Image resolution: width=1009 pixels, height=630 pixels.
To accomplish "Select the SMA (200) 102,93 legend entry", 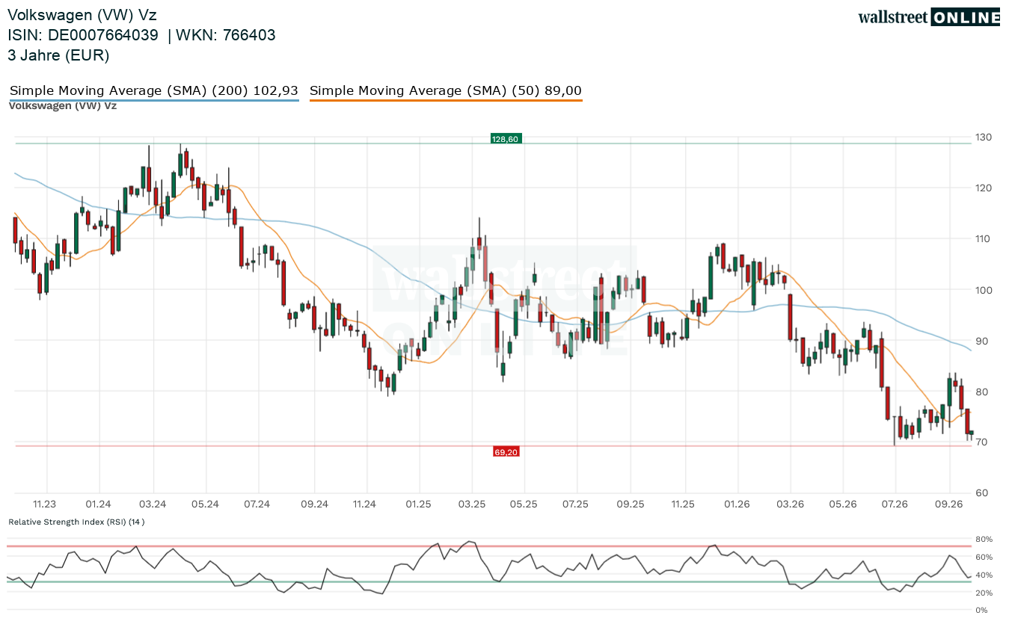I will [x=154, y=91].
